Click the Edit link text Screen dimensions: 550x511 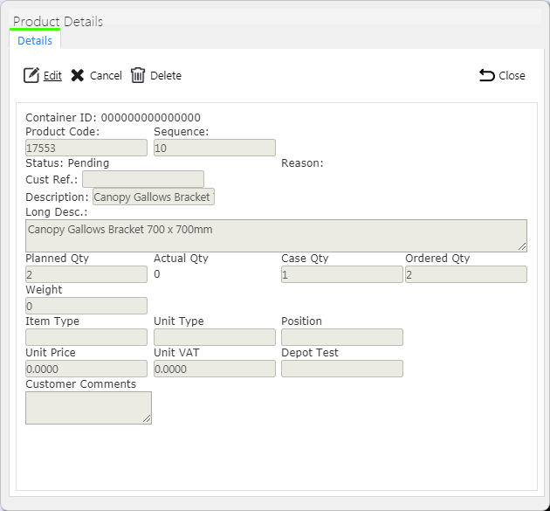(52, 75)
